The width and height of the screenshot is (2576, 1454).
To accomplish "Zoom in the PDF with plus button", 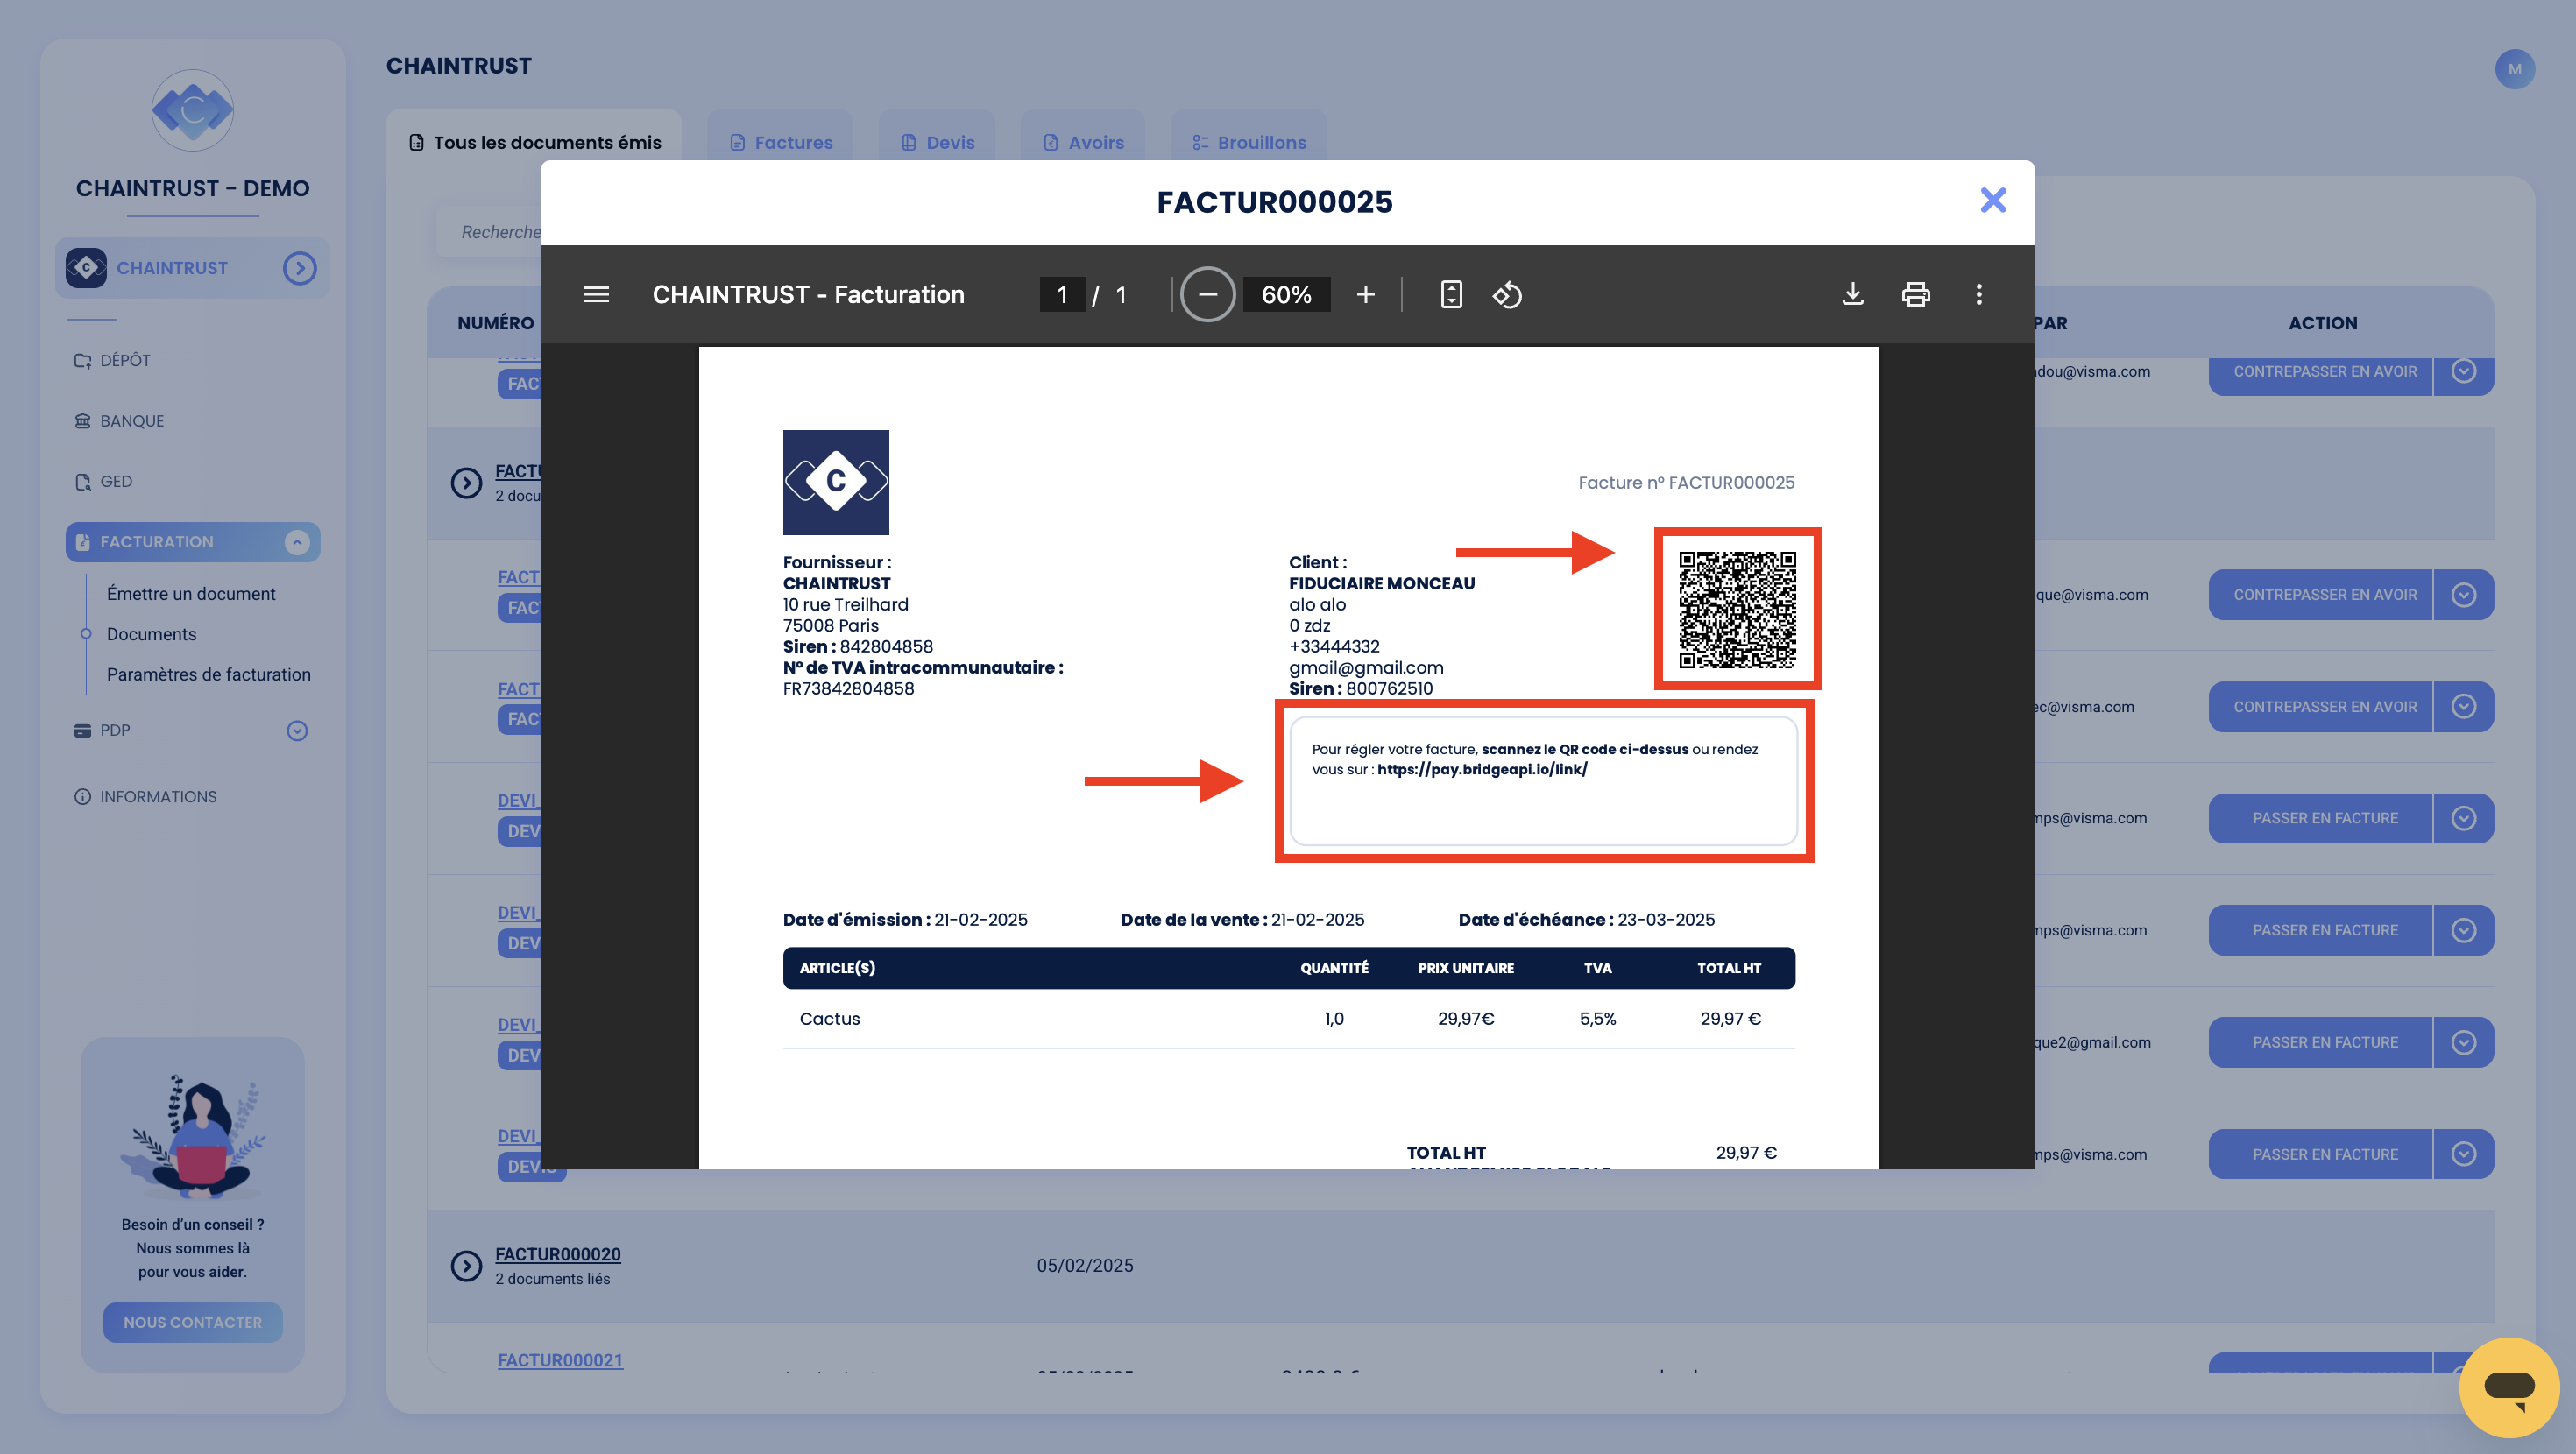I will coord(1365,294).
